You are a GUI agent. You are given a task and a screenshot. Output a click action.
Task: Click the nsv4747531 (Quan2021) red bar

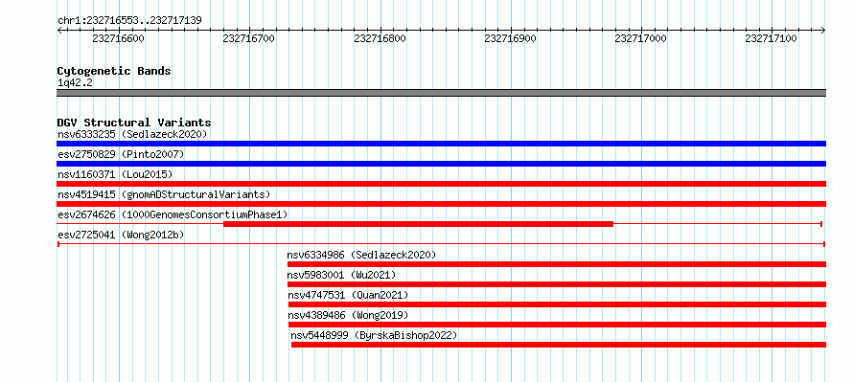(x=557, y=304)
